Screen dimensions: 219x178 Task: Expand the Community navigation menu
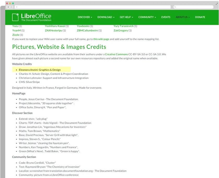tap(147, 17)
